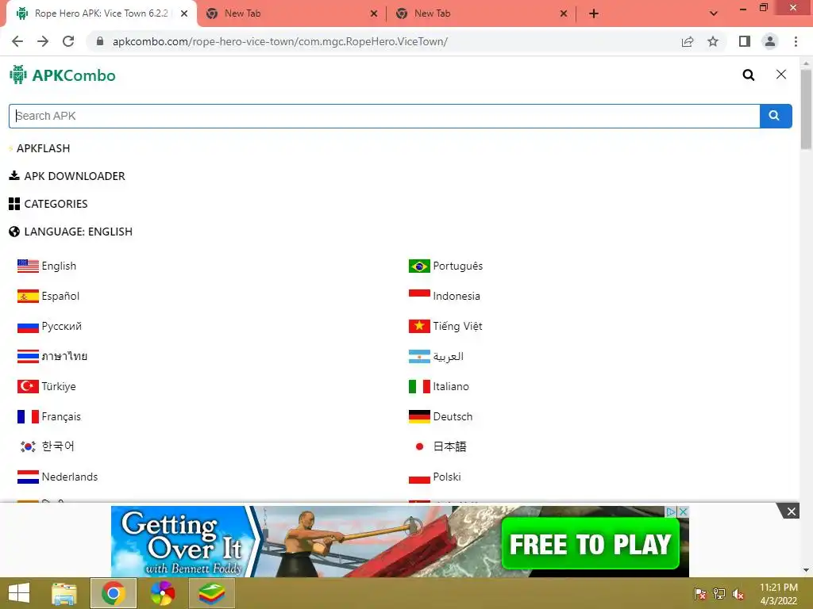Click the address bar URL
This screenshot has height=609, width=813.
pos(280,41)
